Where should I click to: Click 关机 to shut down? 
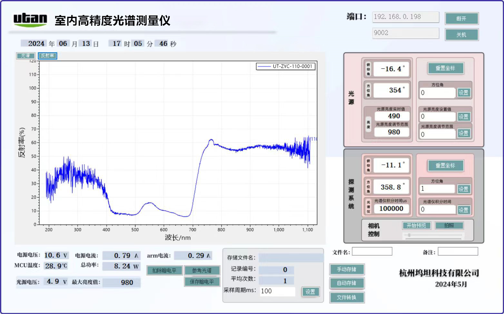(x=462, y=34)
